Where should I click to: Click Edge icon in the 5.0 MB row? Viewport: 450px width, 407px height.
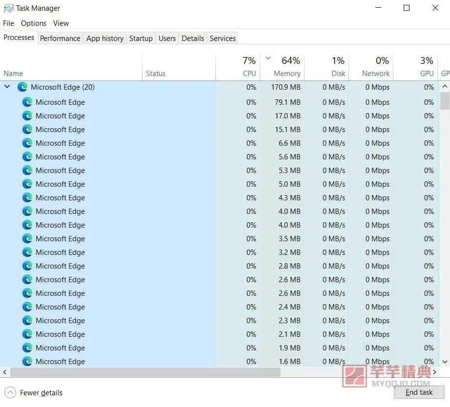point(27,184)
